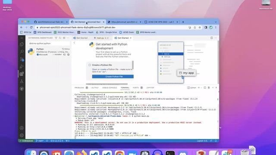Share page via address bar share icon

tap(195, 28)
